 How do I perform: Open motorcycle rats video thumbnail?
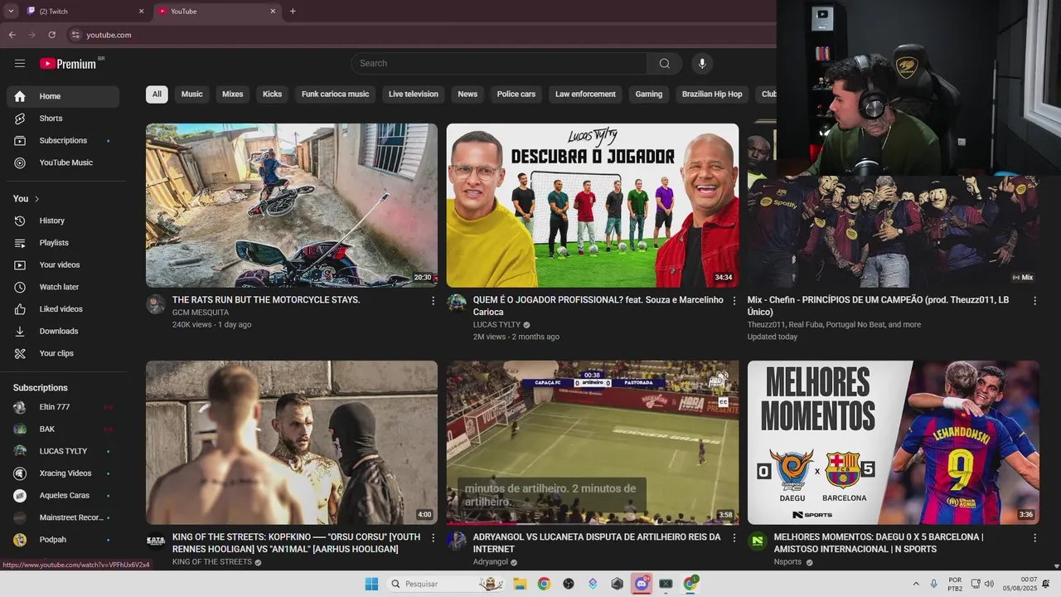coord(292,206)
